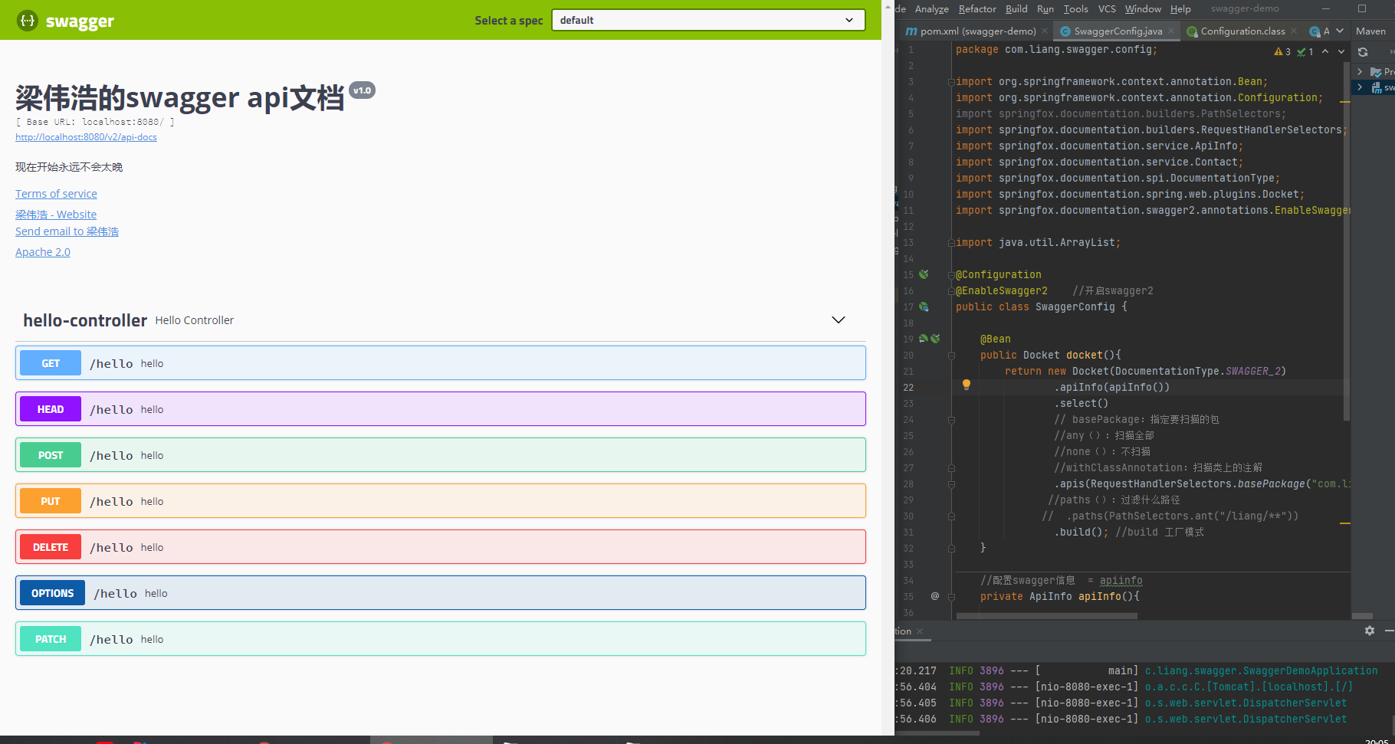Expand the PUT /hello operation
The height and width of the screenshot is (744, 1395).
coord(441,501)
